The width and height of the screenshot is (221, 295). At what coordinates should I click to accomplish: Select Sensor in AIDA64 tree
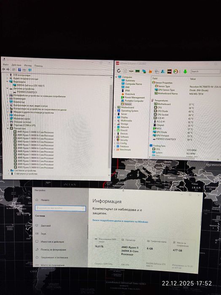click(x=126, y=104)
